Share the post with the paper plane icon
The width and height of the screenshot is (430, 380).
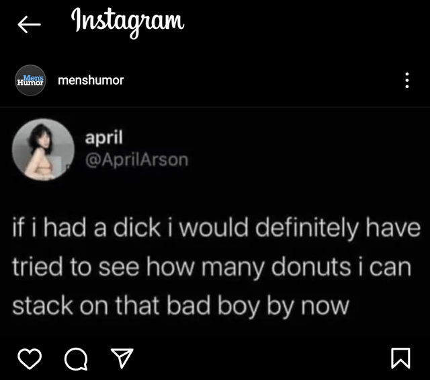122,358
